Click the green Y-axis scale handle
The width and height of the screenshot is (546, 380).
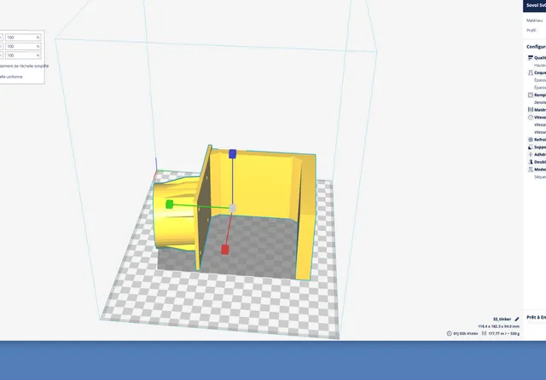click(x=169, y=204)
